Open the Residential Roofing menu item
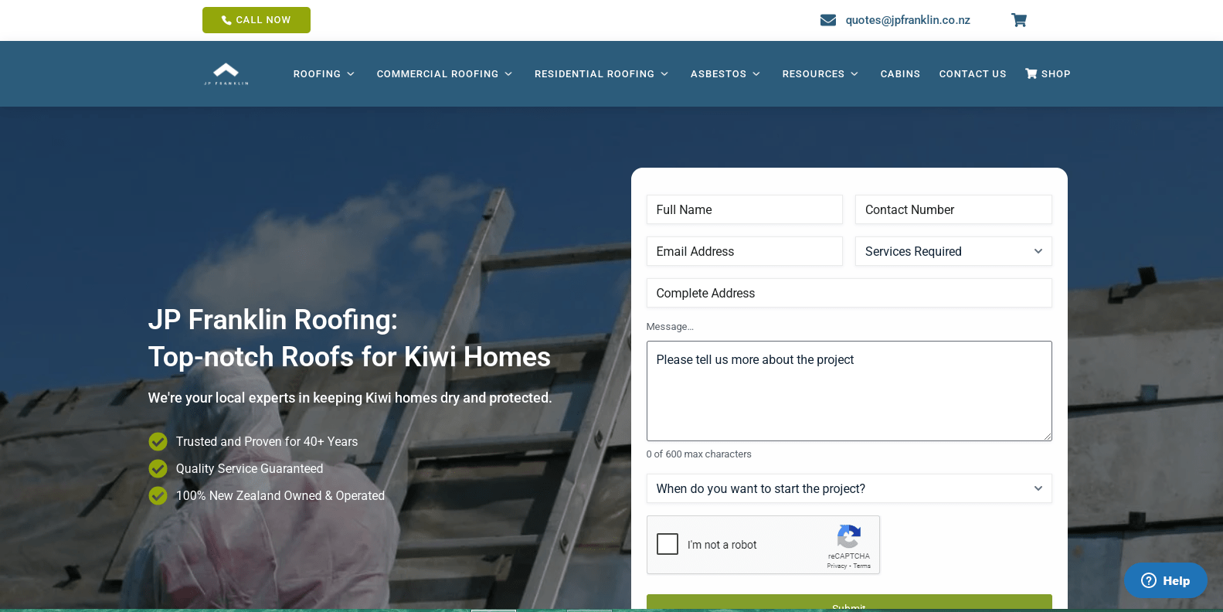 point(594,74)
